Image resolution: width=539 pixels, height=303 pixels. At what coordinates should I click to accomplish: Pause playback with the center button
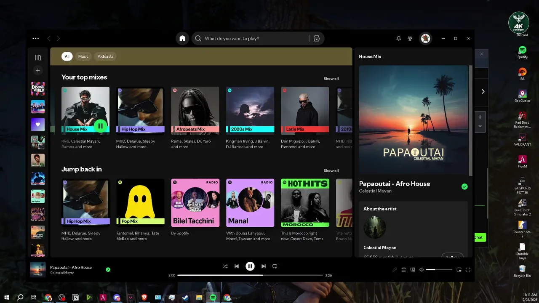(x=250, y=266)
